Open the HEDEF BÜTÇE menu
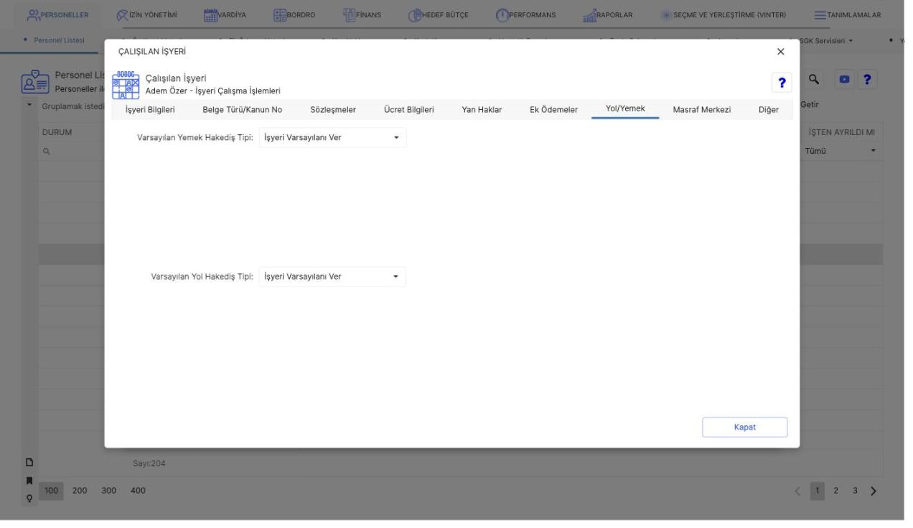 point(439,15)
